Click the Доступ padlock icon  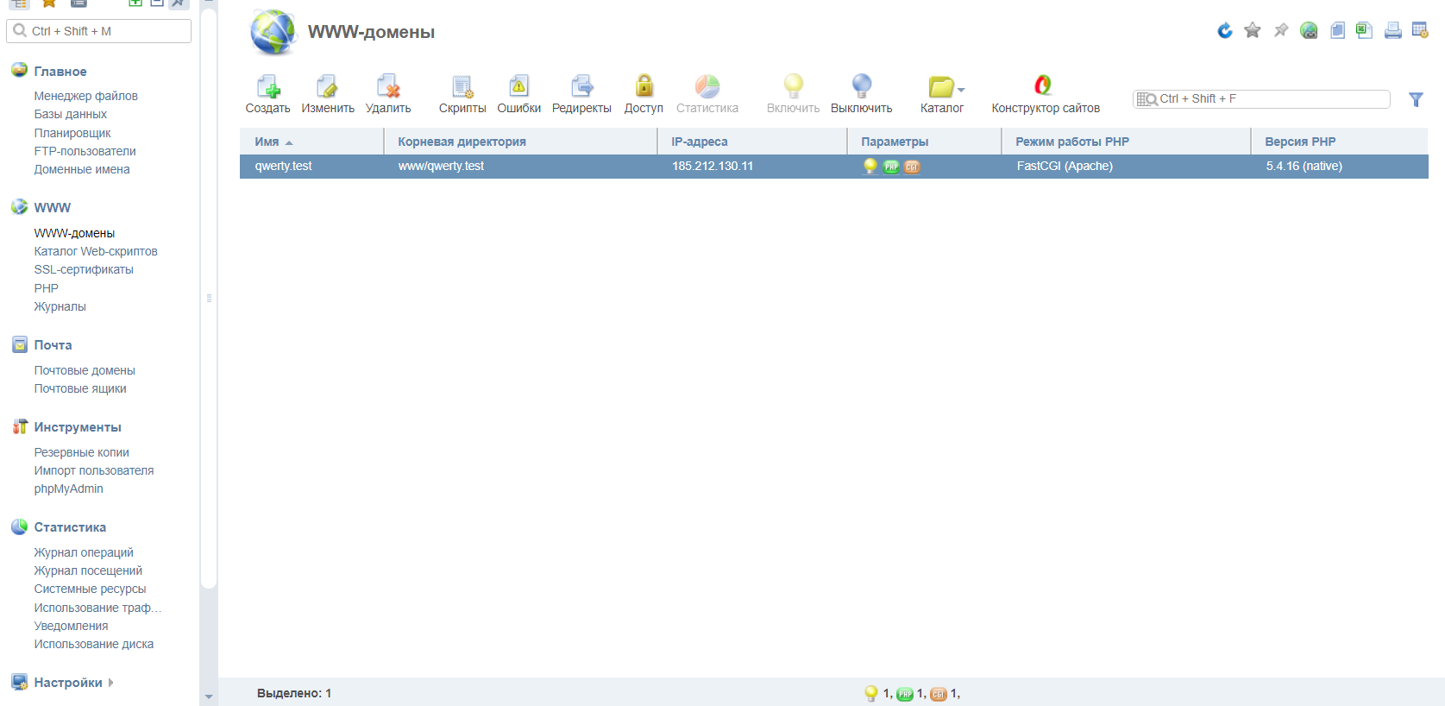[x=644, y=87]
